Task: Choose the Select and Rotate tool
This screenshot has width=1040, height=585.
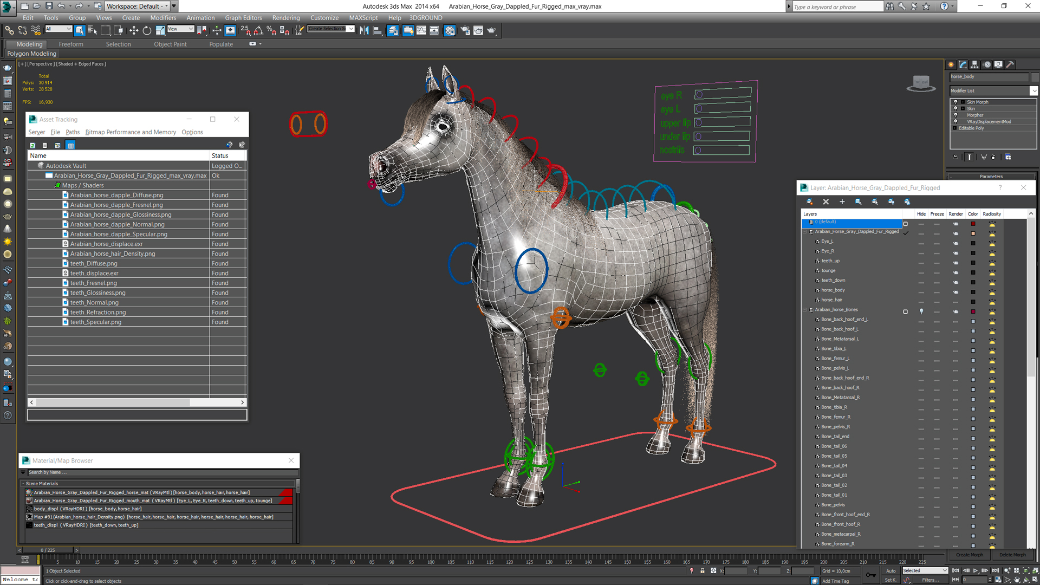Action: click(147, 30)
